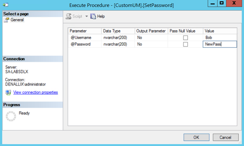Click the Parameter column header
The image size is (244, 146).
click(85, 31)
